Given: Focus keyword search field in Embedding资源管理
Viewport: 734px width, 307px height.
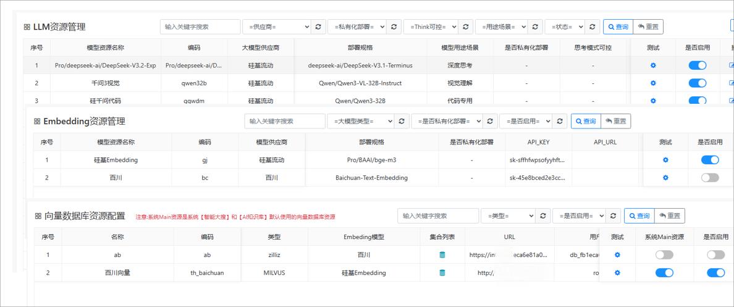Looking at the screenshot, I should [285, 121].
